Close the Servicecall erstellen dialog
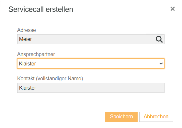182x128 pixels. (173, 9)
